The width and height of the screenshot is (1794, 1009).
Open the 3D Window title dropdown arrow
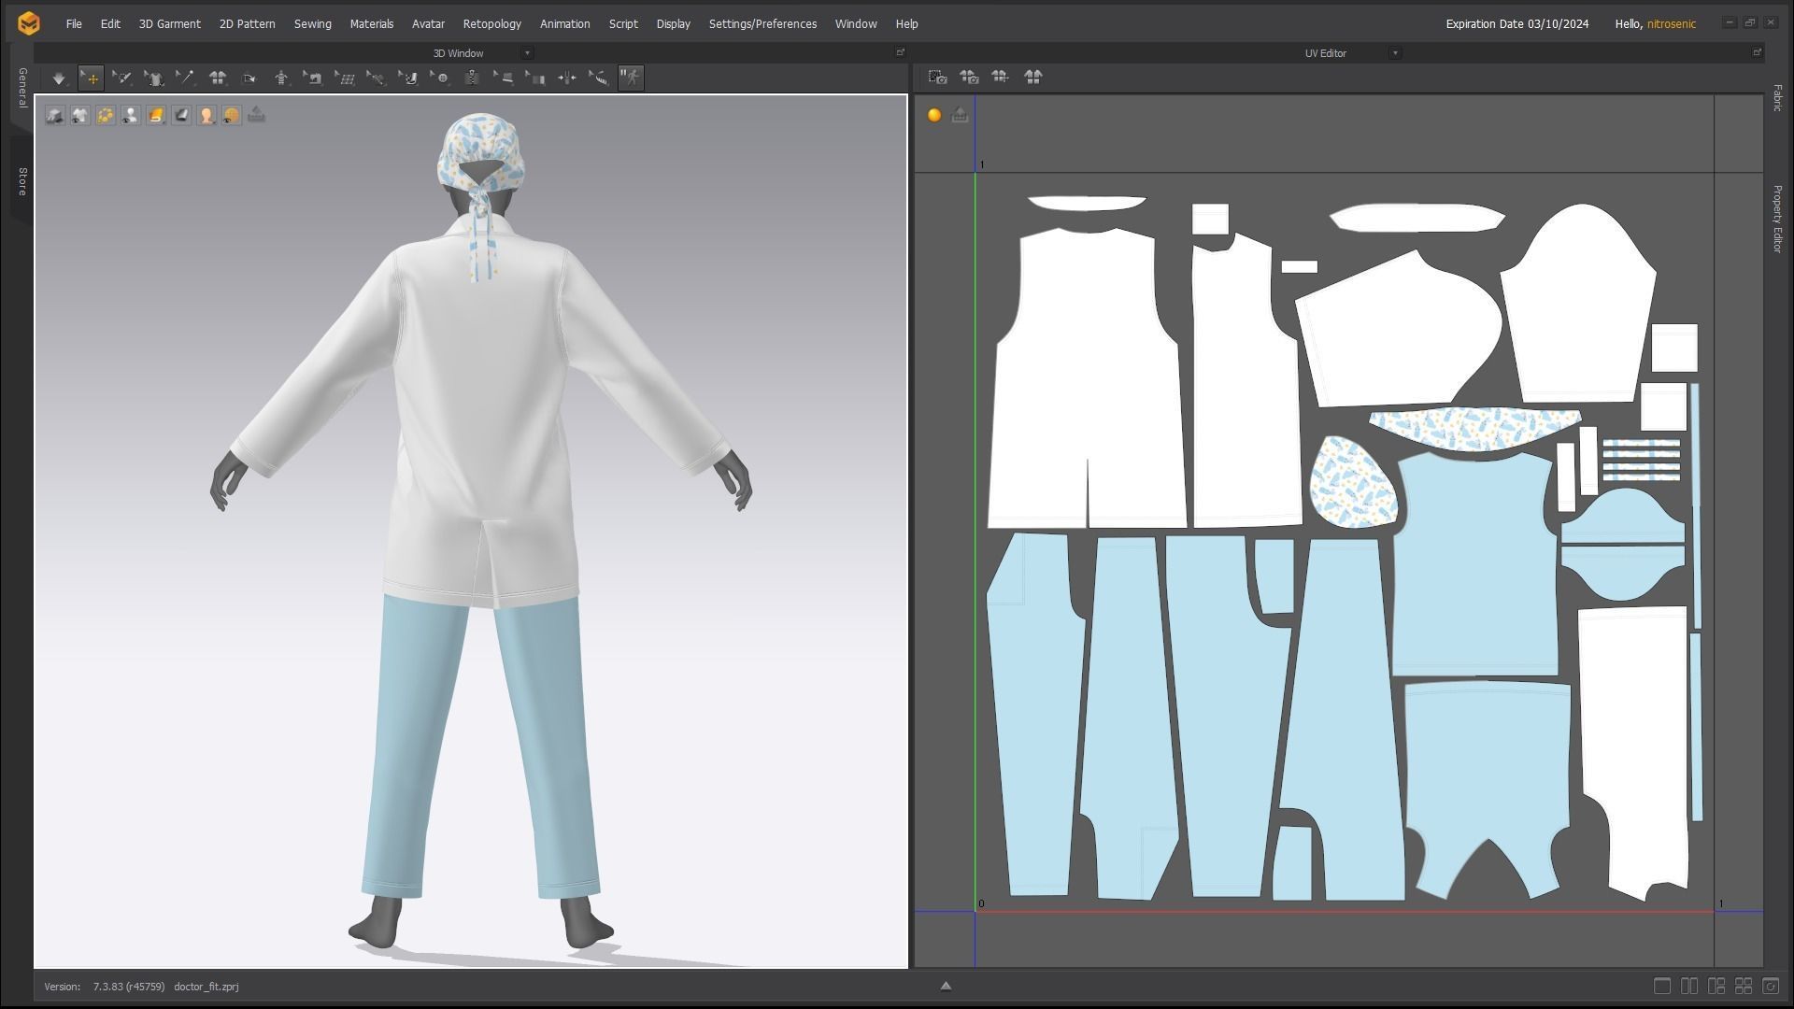coord(527,53)
